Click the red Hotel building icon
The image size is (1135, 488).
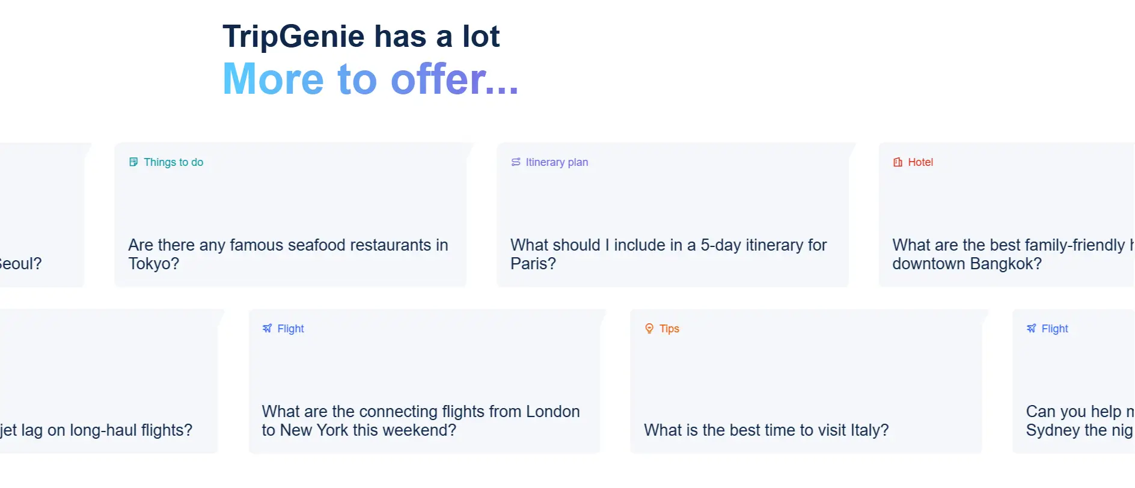pyautogui.click(x=898, y=162)
